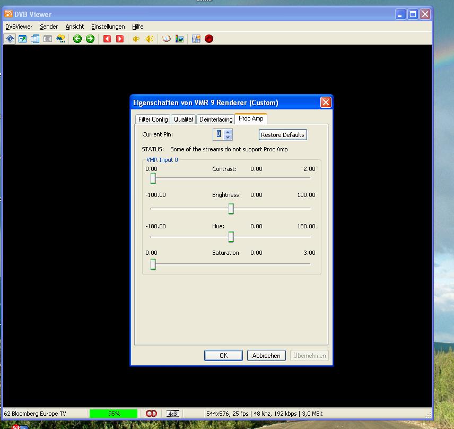Minimize the DVB Viewer window
Image resolution: width=454 pixels, height=429 pixels.
[x=400, y=14]
